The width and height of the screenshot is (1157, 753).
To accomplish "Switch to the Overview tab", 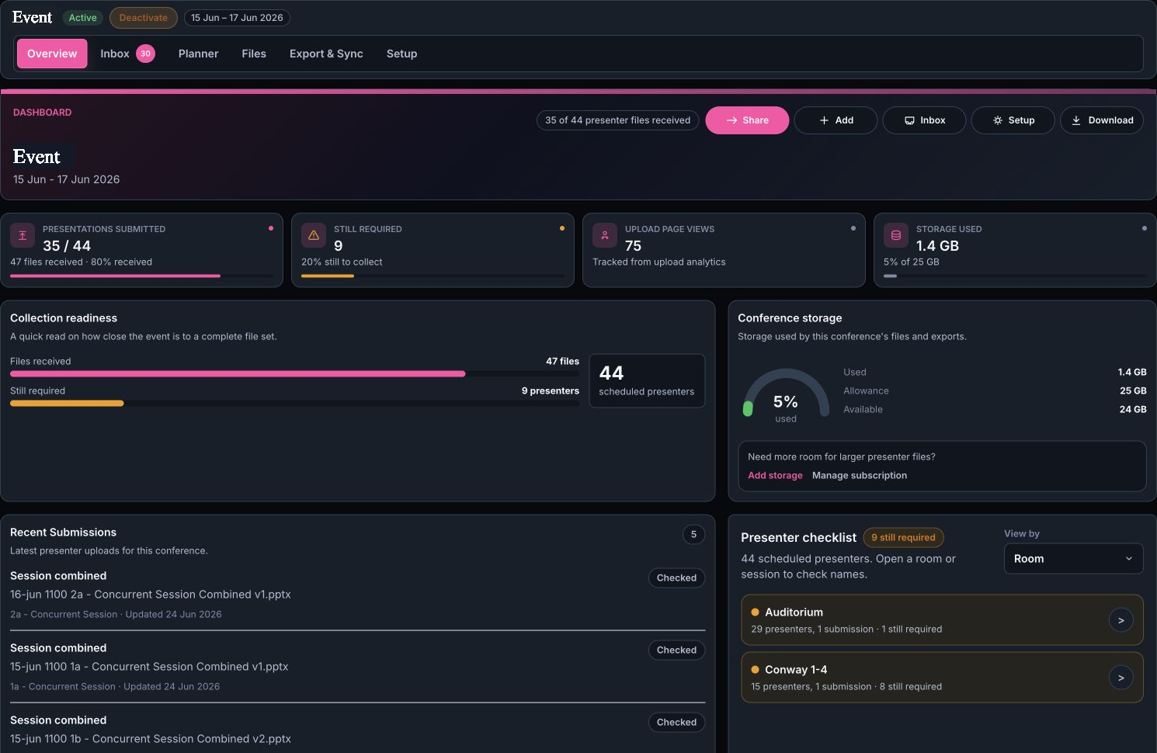I will 52,54.
